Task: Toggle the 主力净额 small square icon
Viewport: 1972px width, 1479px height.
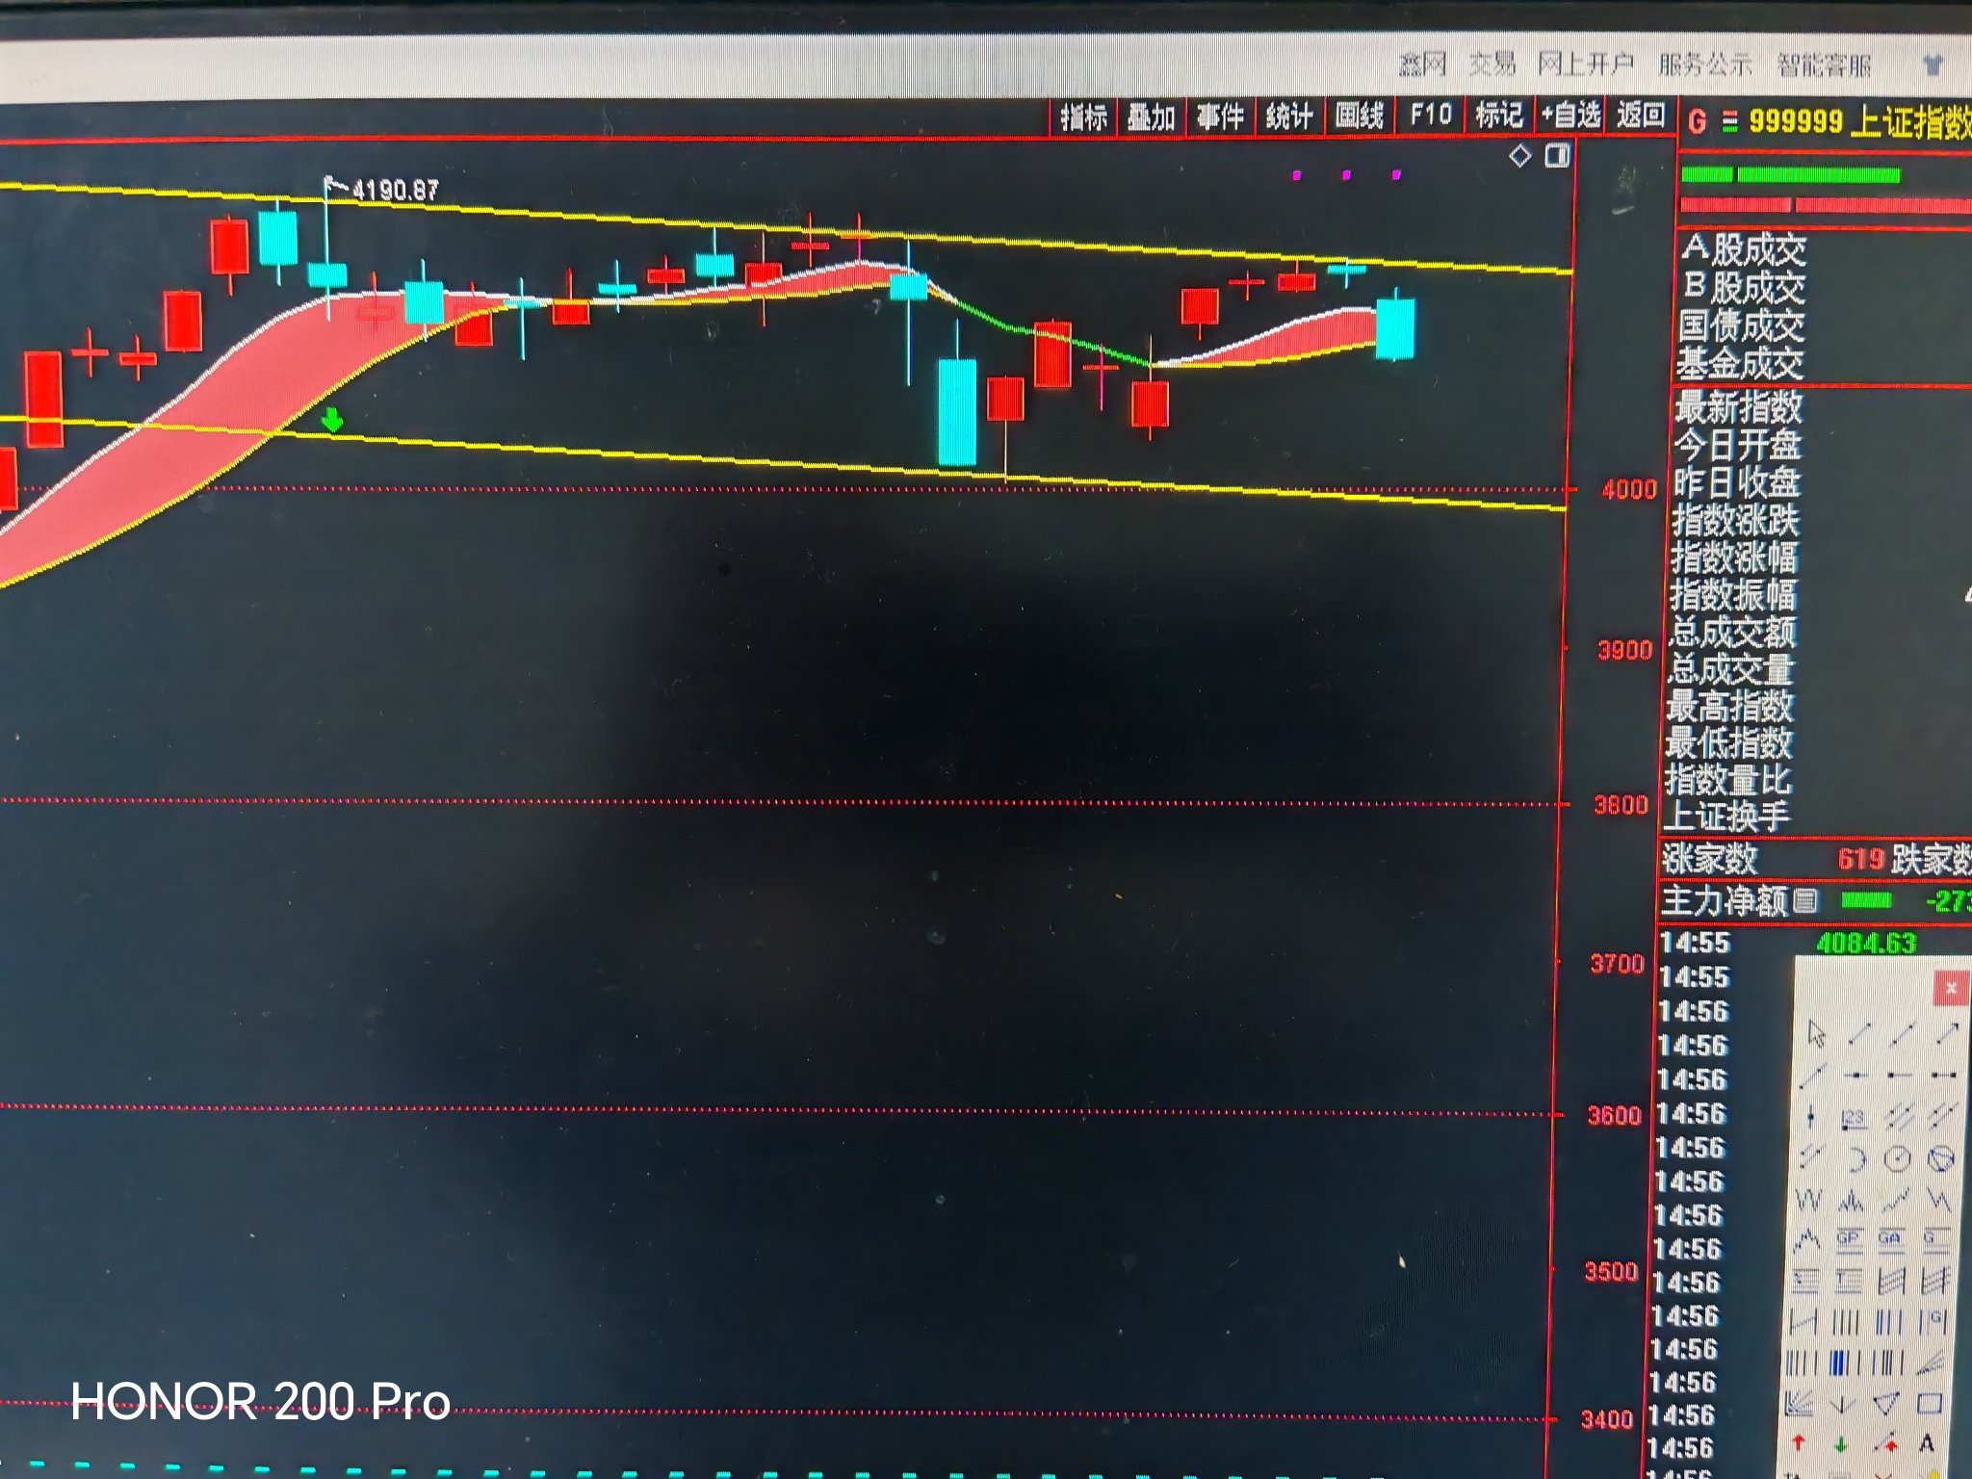Action: pyautogui.click(x=1806, y=901)
